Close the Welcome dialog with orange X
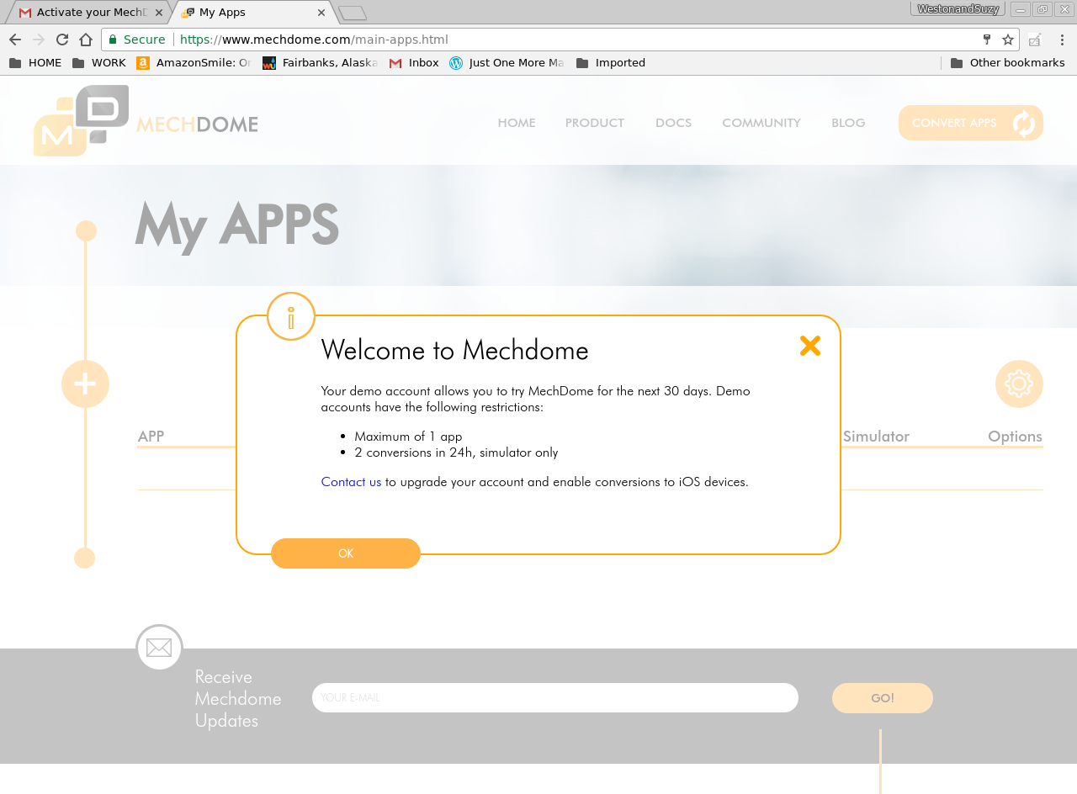The height and width of the screenshot is (794, 1077). [x=809, y=346]
